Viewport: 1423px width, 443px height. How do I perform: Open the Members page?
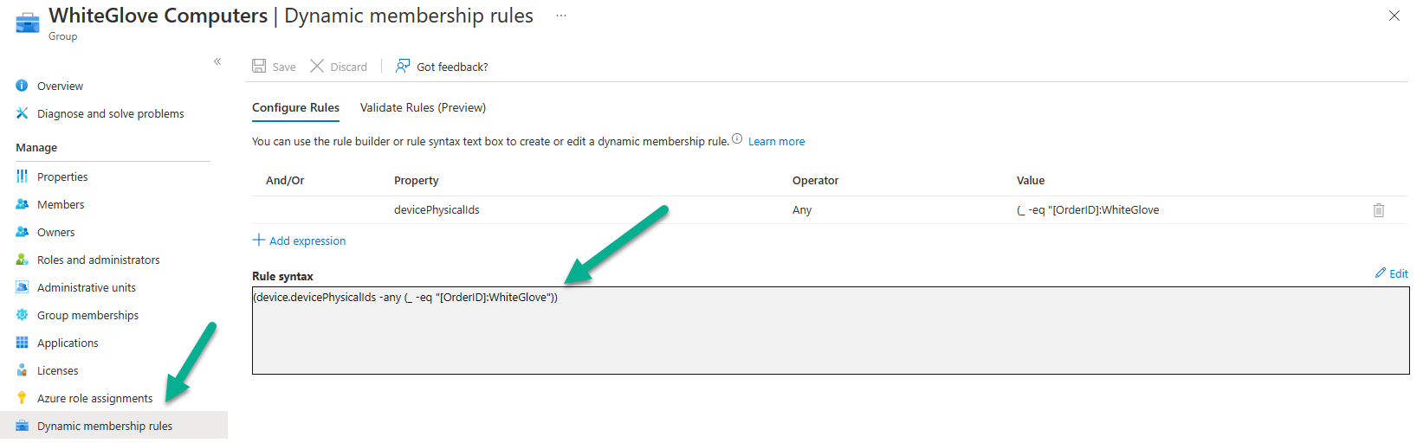point(61,204)
